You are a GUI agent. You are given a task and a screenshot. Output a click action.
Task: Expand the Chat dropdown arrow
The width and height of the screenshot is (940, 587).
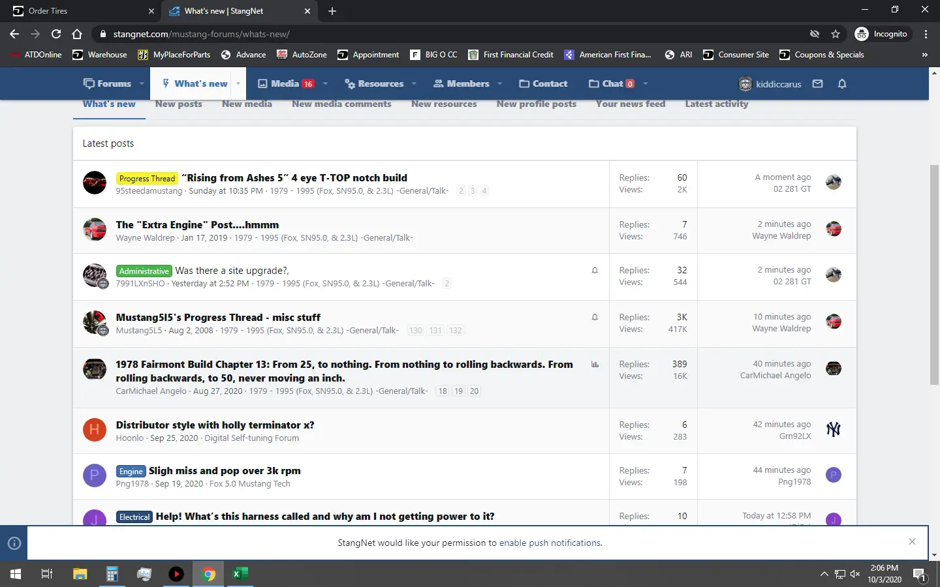point(645,83)
